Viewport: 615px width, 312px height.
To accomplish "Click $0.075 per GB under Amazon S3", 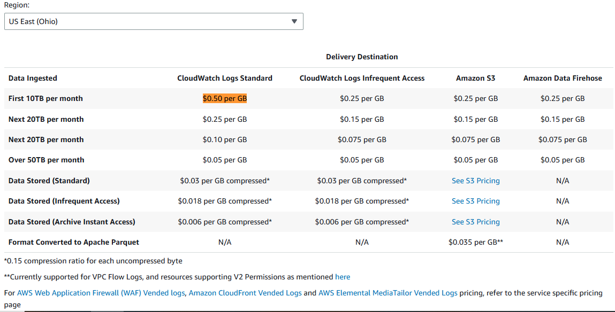I will click(x=475, y=139).
